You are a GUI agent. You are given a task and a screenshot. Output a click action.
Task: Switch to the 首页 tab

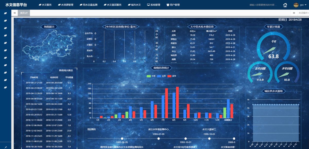pos(24,13)
